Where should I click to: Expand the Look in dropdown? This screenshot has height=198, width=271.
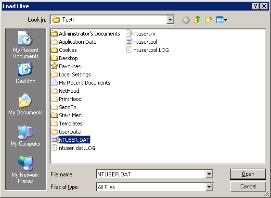pos(170,20)
